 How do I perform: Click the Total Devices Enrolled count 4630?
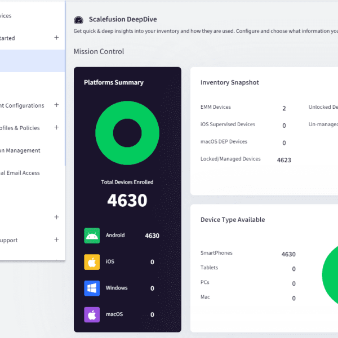127,201
